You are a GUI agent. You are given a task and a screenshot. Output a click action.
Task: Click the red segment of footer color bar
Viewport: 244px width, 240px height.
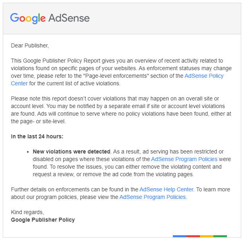(193, 236)
